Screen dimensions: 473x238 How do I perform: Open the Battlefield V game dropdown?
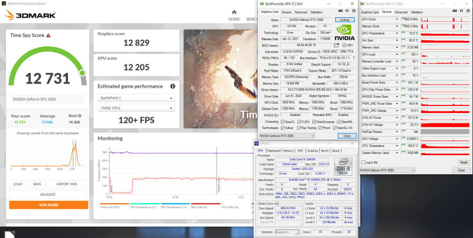[x=136, y=98]
